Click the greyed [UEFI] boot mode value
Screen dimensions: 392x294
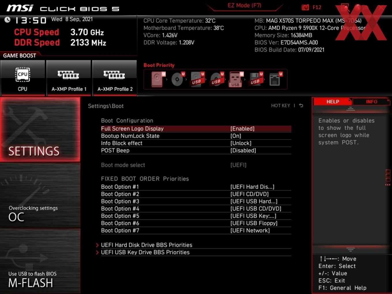point(238,165)
